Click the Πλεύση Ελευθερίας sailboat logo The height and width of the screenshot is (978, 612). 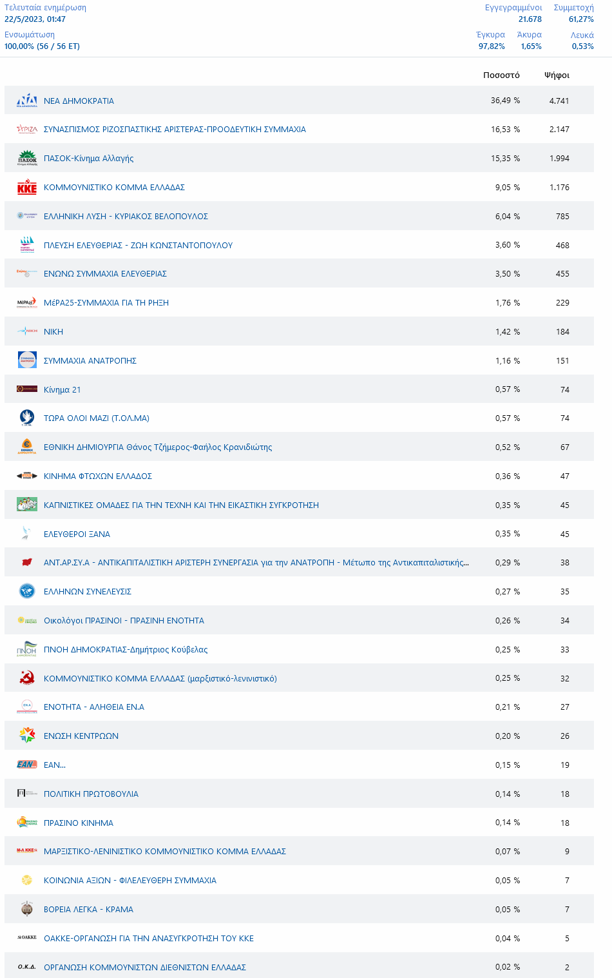(x=27, y=245)
